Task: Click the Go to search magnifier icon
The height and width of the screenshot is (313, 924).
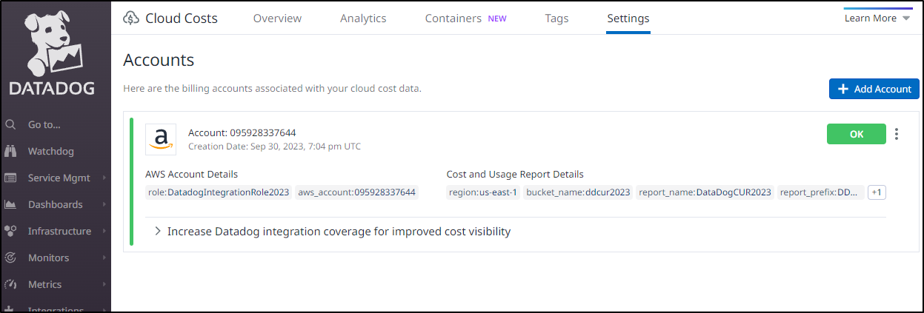Action: [10, 124]
